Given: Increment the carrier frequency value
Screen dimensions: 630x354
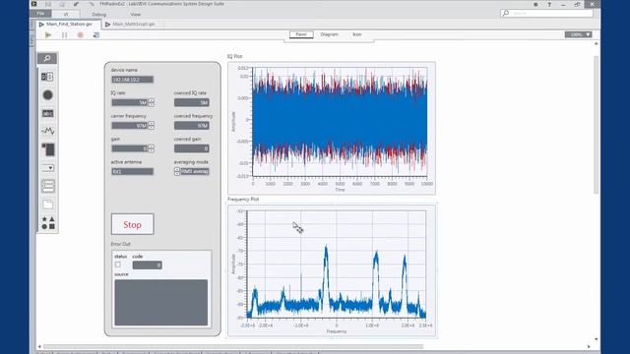Looking at the screenshot, I should tap(151, 124).
